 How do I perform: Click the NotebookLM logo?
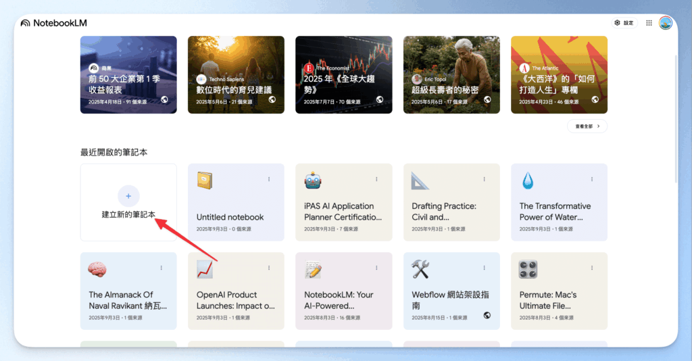click(54, 23)
